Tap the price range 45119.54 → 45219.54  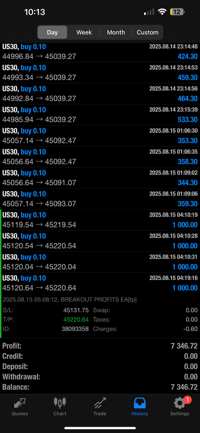(x=39, y=225)
